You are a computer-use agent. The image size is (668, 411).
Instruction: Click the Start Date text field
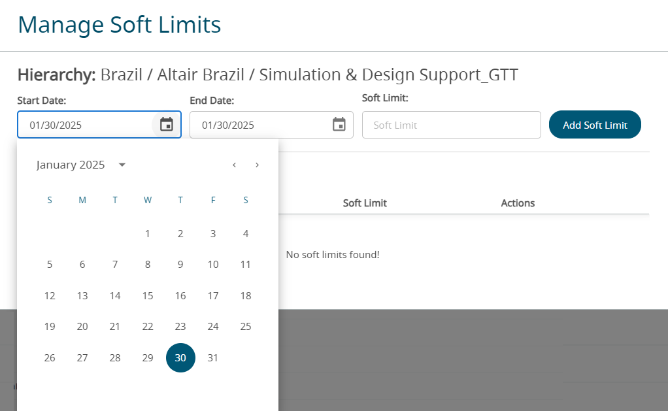85,125
